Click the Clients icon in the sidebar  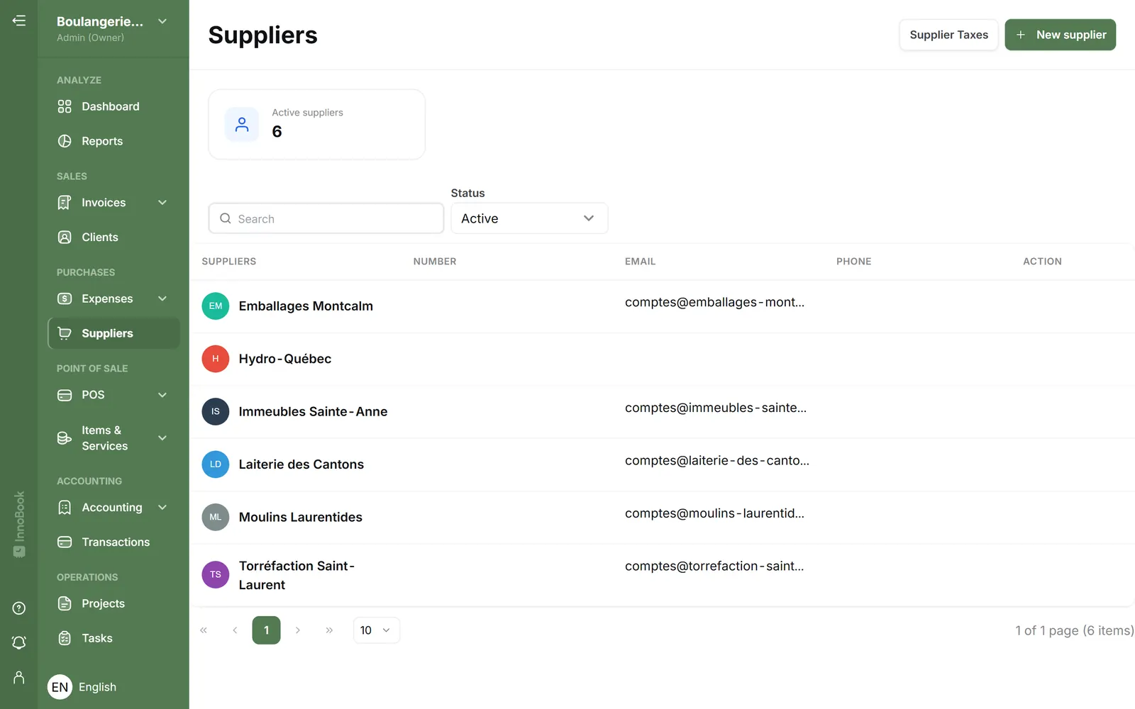click(65, 238)
